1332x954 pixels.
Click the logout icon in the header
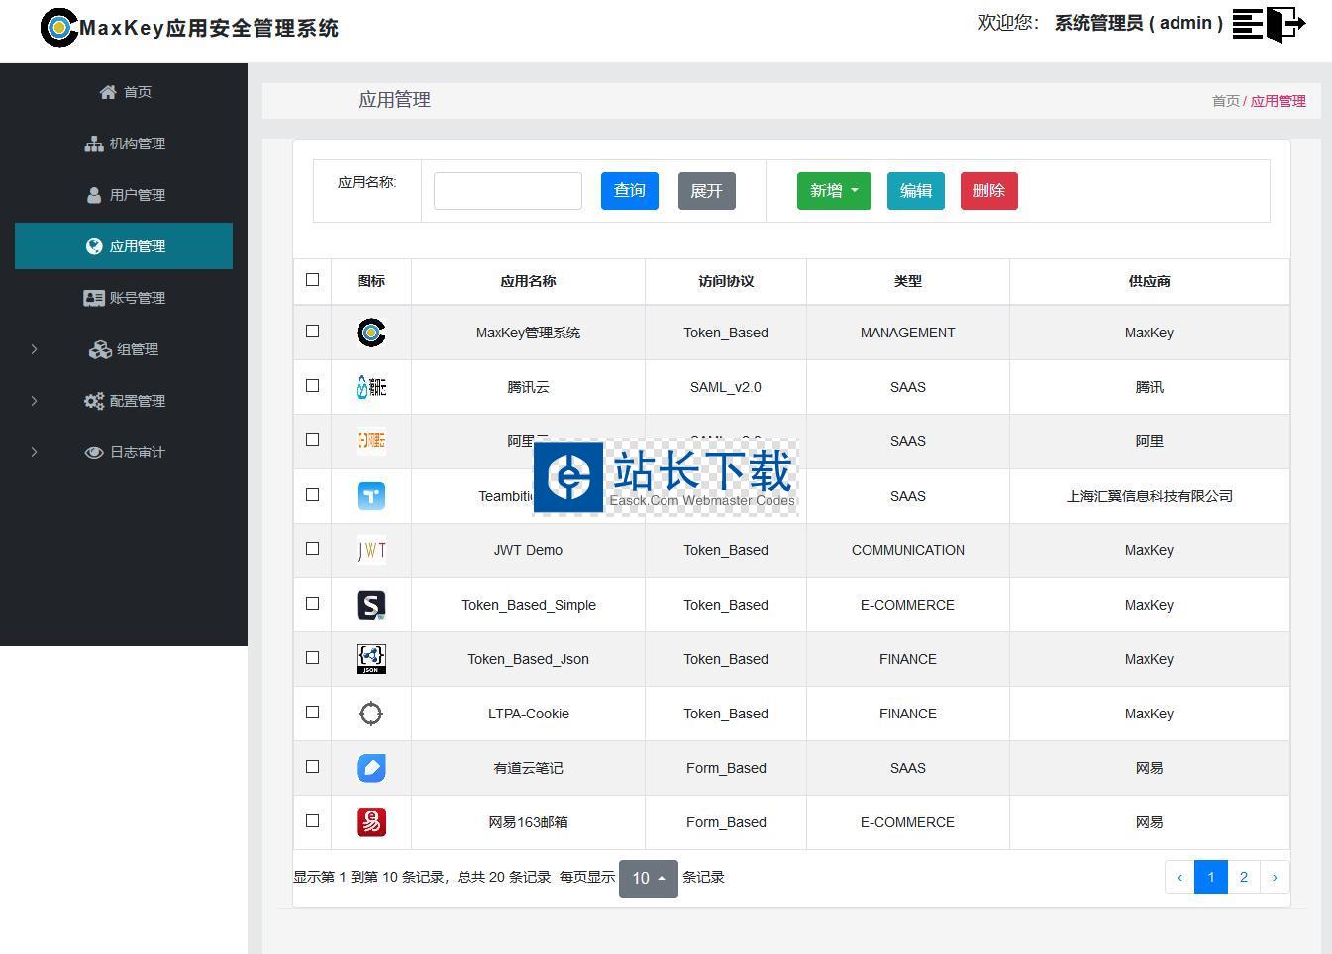[1286, 23]
